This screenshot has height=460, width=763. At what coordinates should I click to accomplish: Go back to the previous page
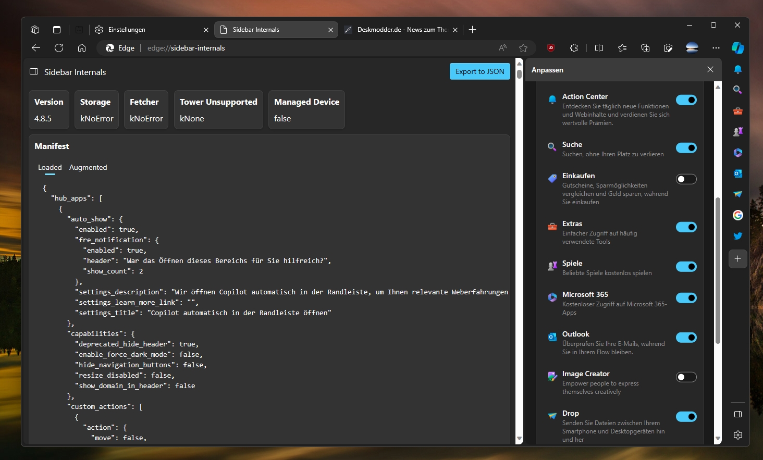point(36,48)
